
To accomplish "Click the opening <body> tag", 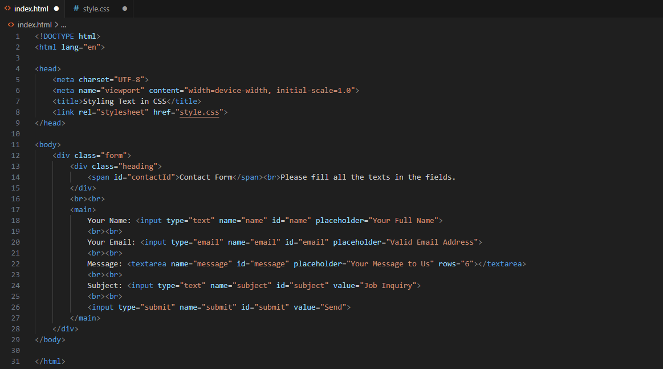I will (48, 145).
